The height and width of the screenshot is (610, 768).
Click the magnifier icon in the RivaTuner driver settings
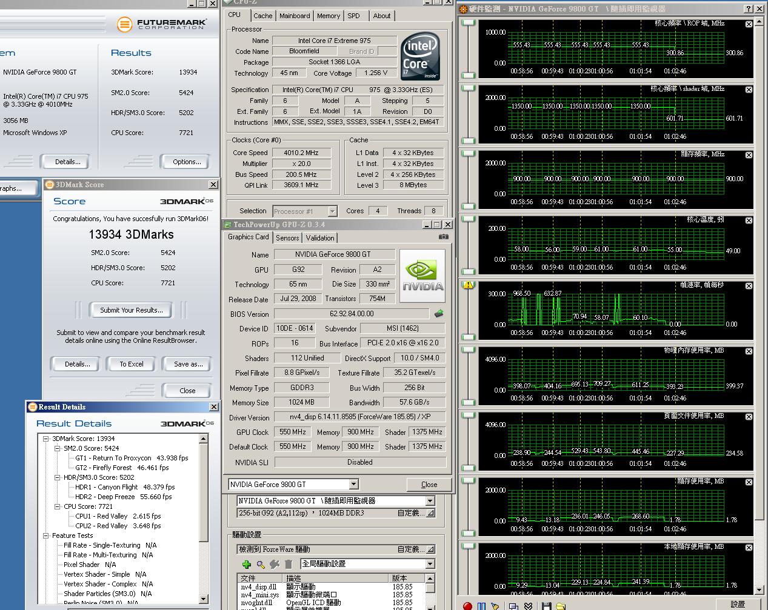coord(261,565)
